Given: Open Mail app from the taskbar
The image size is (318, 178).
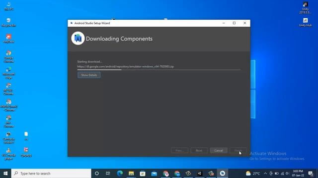Looking at the screenshot, I should 154,174.
